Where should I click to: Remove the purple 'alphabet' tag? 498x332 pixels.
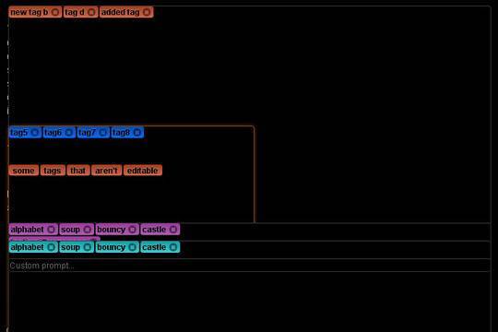51,229
